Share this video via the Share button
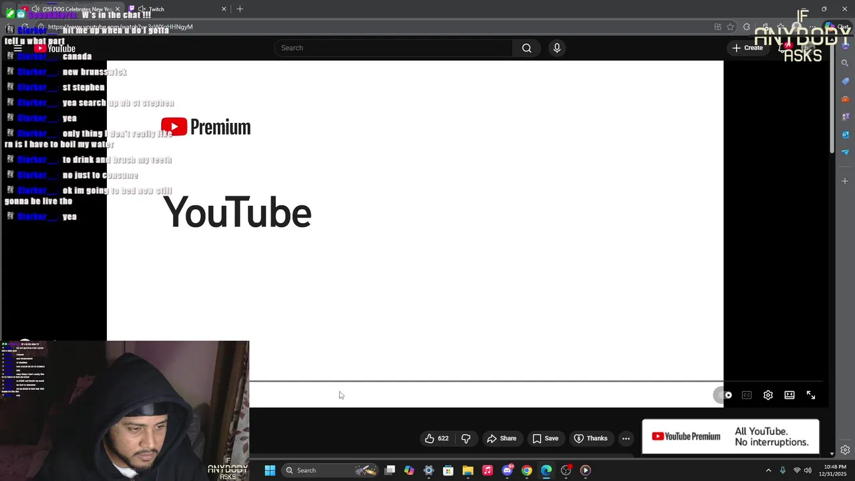Image resolution: width=855 pixels, height=481 pixels. tap(502, 439)
